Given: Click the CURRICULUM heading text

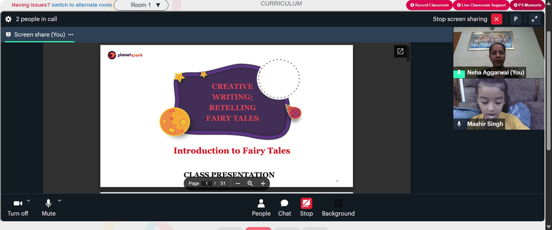Looking at the screenshot, I should pyautogui.click(x=281, y=3).
